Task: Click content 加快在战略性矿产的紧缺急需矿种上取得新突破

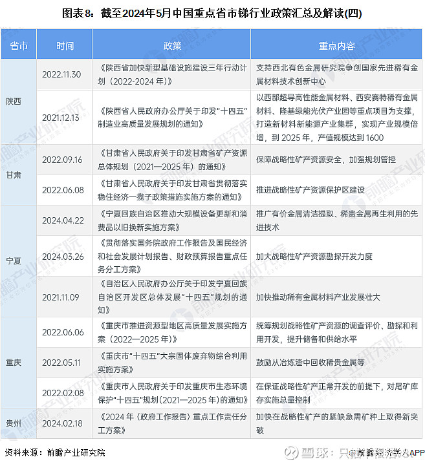Action: (x=337, y=423)
